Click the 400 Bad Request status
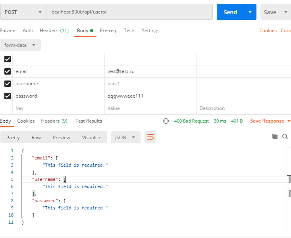This screenshot has height=238, width=291. tap(191, 121)
